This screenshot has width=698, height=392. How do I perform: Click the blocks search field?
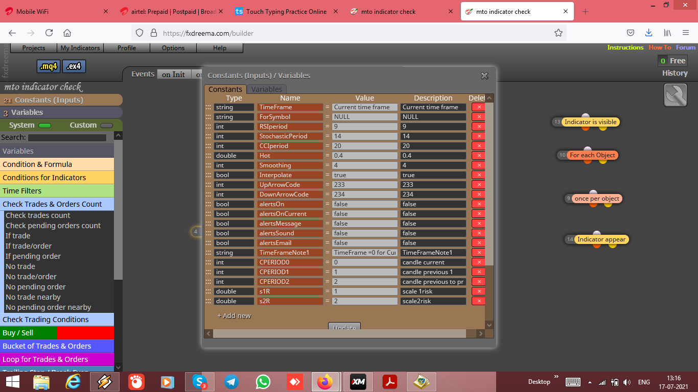click(x=67, y=138)
